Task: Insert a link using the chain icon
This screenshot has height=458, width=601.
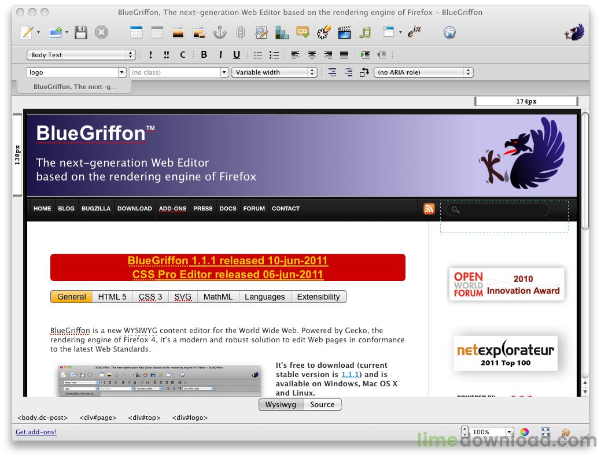Action: (x=240, y=32)
